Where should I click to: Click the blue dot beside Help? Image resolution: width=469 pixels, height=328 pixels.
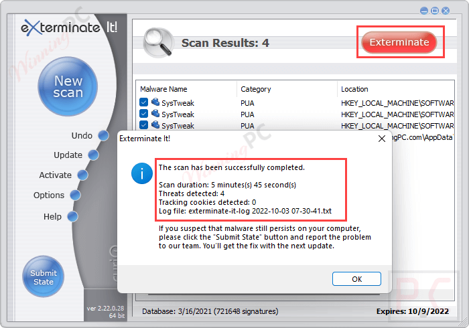(72, 216)
